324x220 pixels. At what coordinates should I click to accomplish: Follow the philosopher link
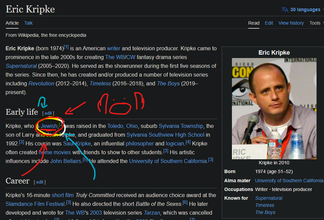pos(140,144)
